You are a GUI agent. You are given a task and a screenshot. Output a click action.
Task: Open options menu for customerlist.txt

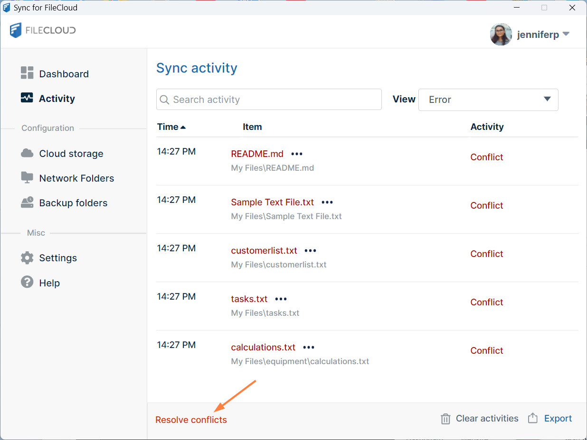click(311, 251)
